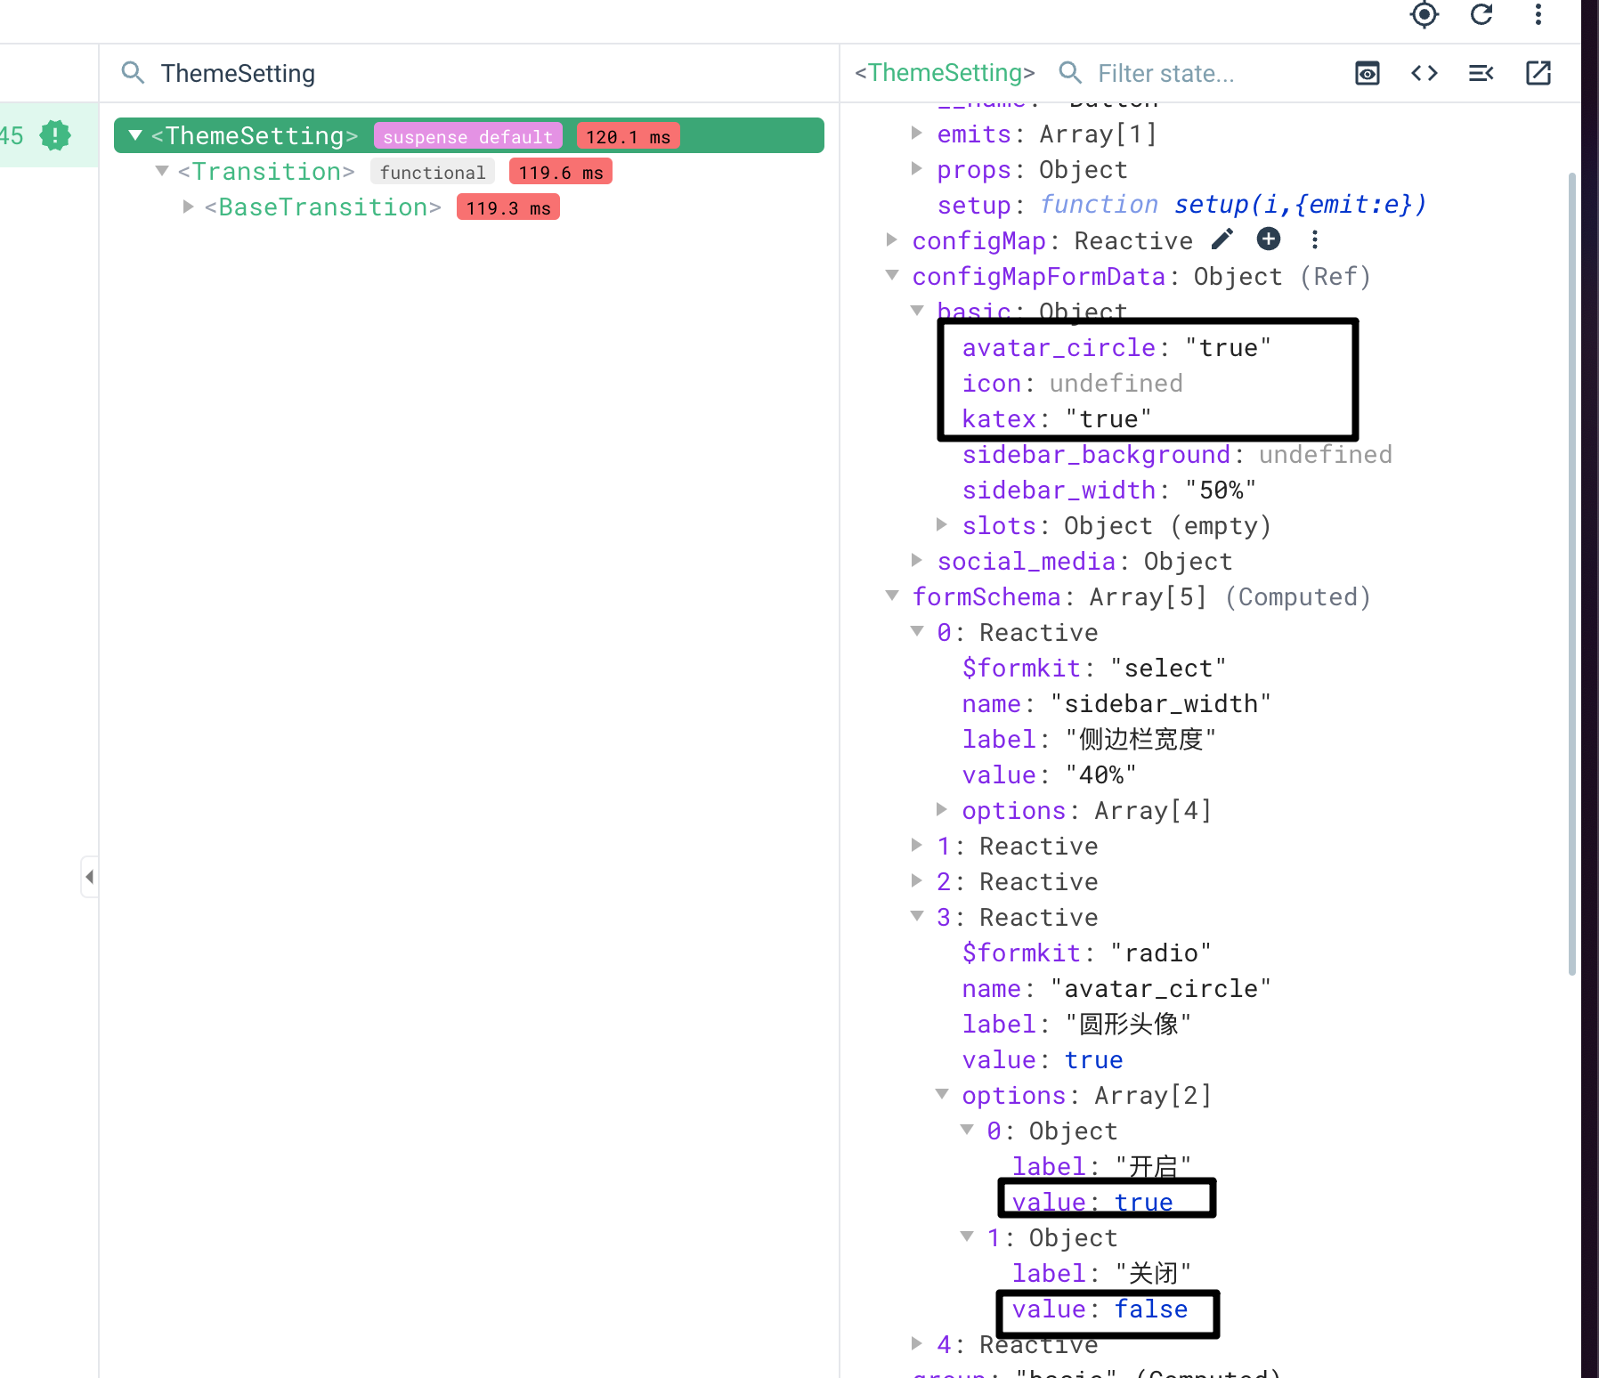Collapse the formSchema Array
The image size is (1599, 1378).
[x=894, y=596]
